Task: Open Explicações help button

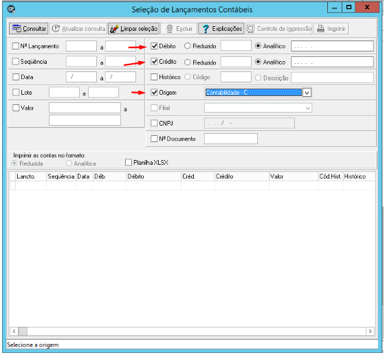Action: 221,29
